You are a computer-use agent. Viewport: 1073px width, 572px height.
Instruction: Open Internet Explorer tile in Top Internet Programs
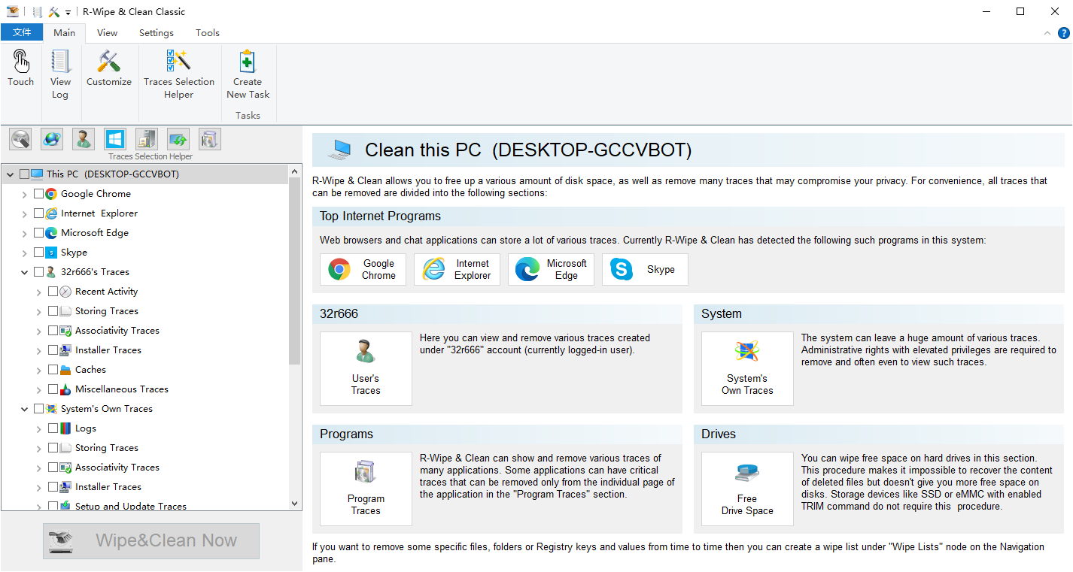457,269
